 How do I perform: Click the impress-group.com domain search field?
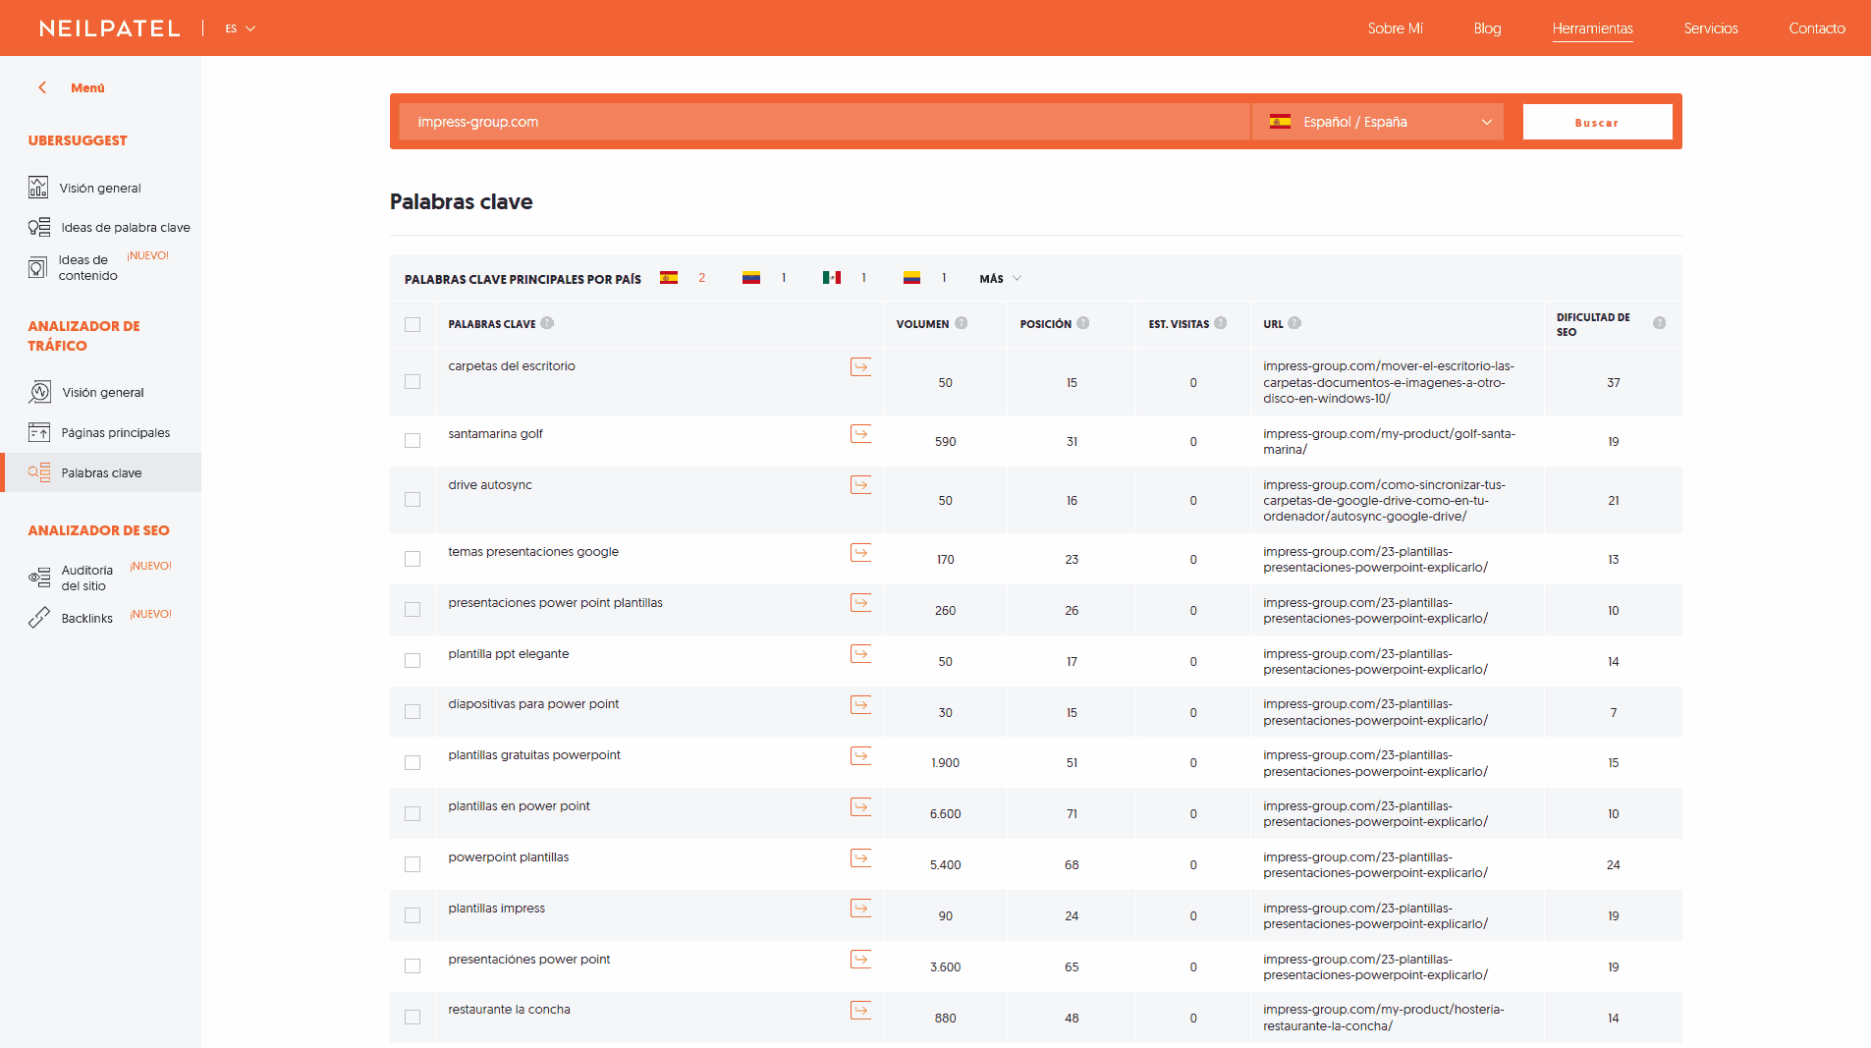(824, 122)
